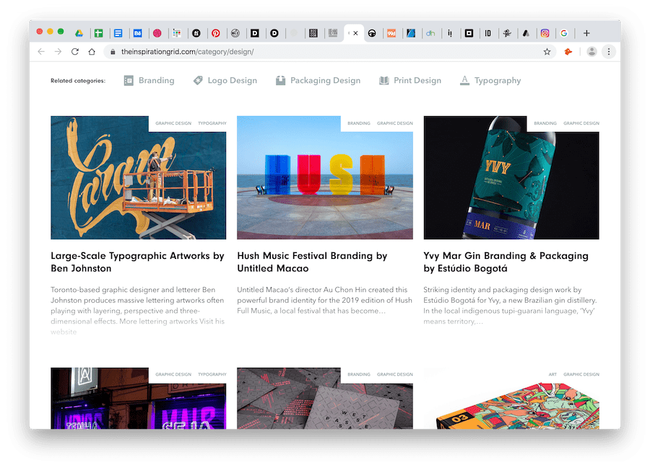Screen dimensions: 650x468
Task: Click the browser Home button
Action: [x=92, y=52]
